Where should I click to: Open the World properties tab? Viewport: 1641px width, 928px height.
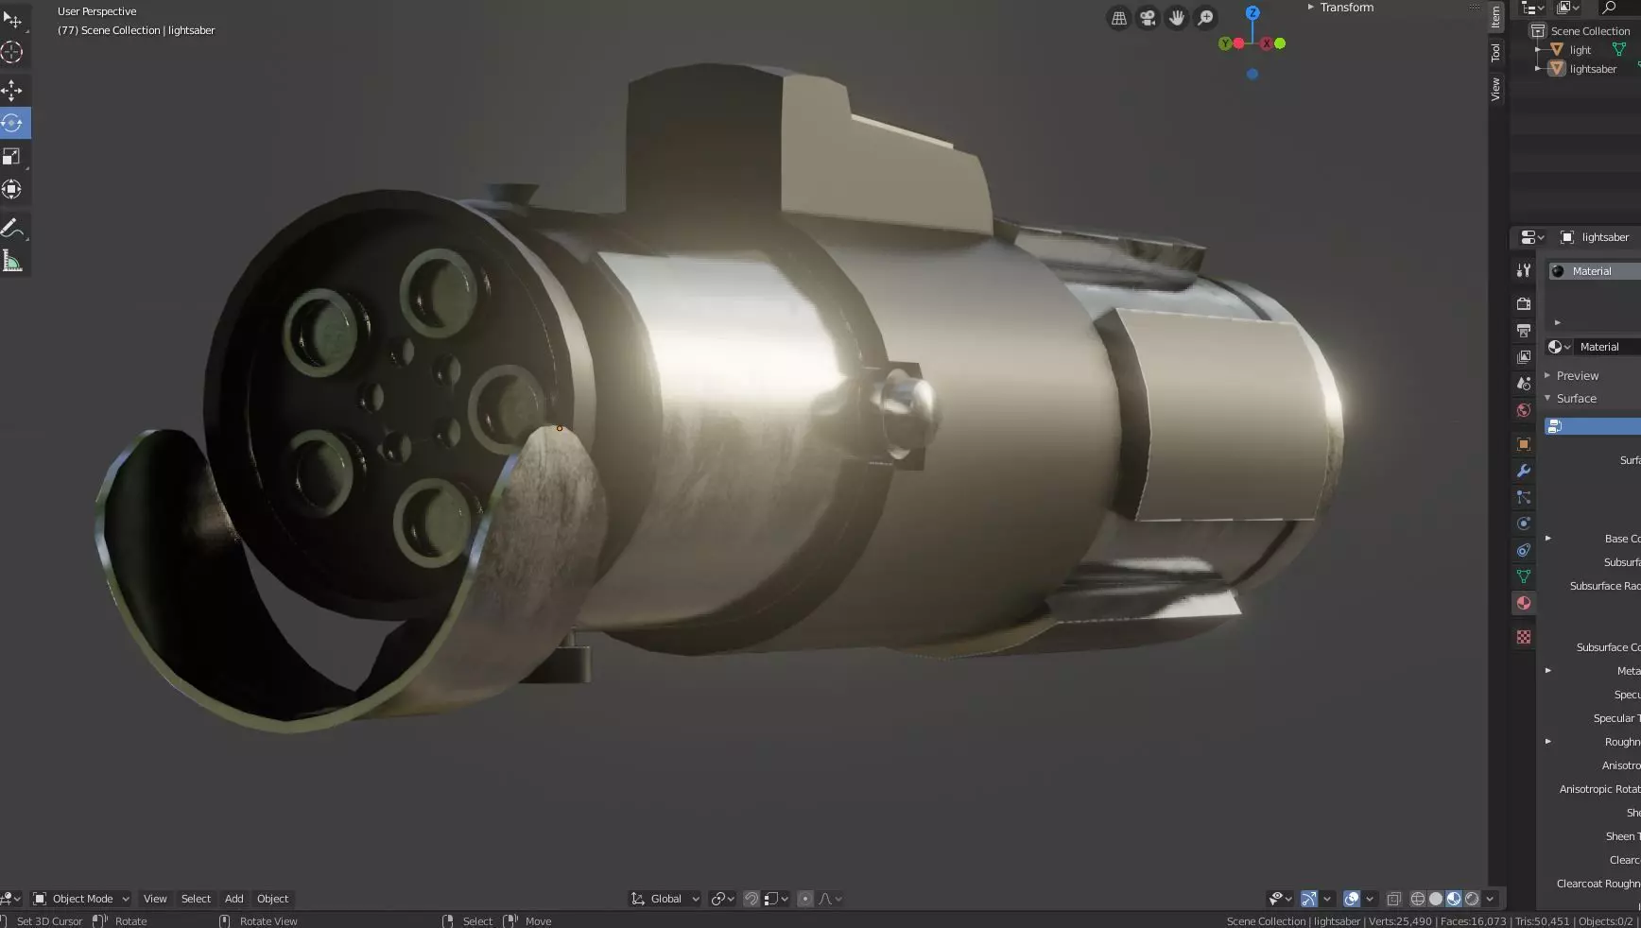tap(1523, 409)
